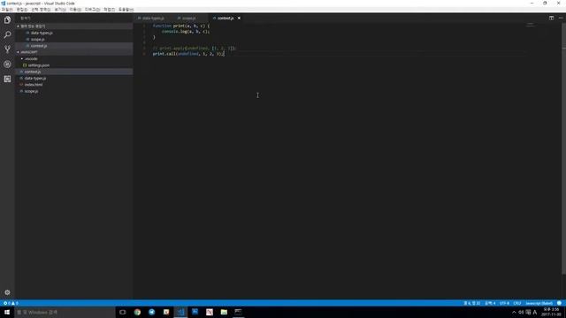This screenshot has height=318, width=566.
Task: Click the indentation spaces setting
Action: pyautogui.click(x=490, y=303)
